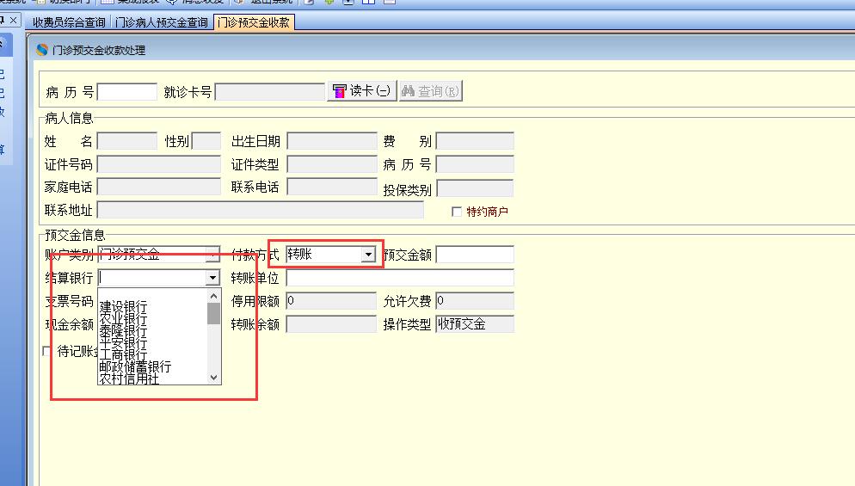Click the bank list scrollbar down arrow
Viewport: 855px width, 486px height.
(213, 378)
